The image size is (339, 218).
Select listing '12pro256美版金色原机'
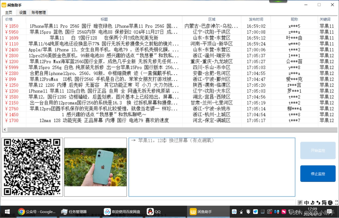pyautogui.click(x=169, y=56)
